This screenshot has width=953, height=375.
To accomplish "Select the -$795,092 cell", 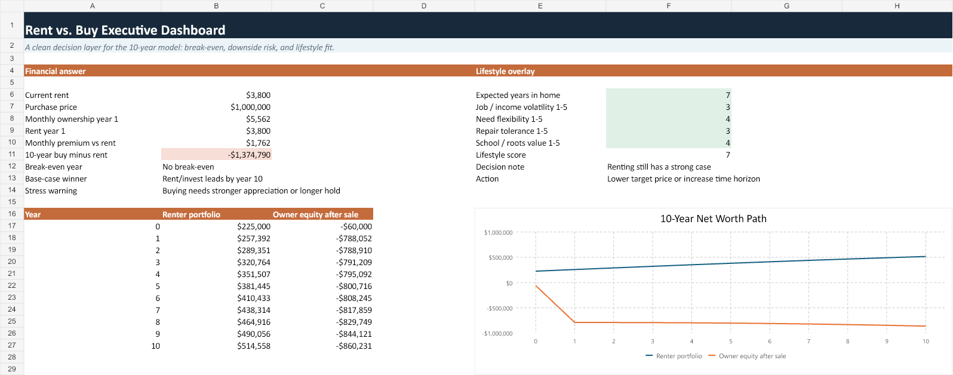I will (x=322, y=274).
